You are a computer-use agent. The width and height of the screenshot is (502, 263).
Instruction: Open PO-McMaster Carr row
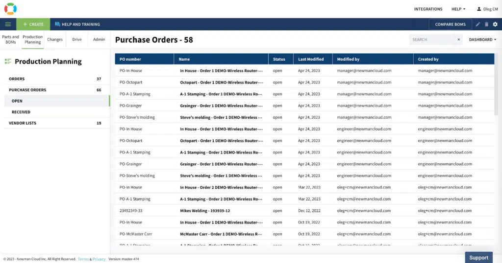pyautogui.click(x=304, y=234)
